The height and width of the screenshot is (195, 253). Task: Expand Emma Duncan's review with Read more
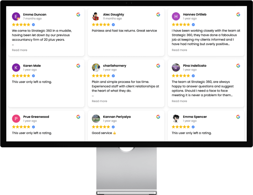pyautogui.click(x=19, y=50)
